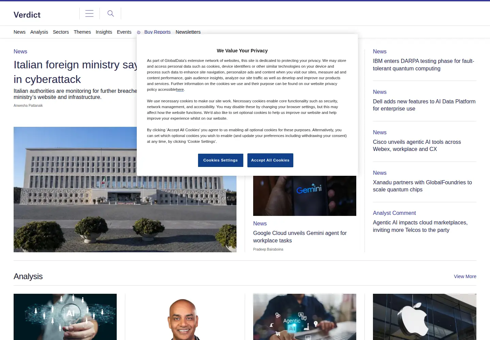The height and width of the screenshot is (340, 490).
Task: Open Agentic AI cloud marketplaces article
Action: coord(420,226)
